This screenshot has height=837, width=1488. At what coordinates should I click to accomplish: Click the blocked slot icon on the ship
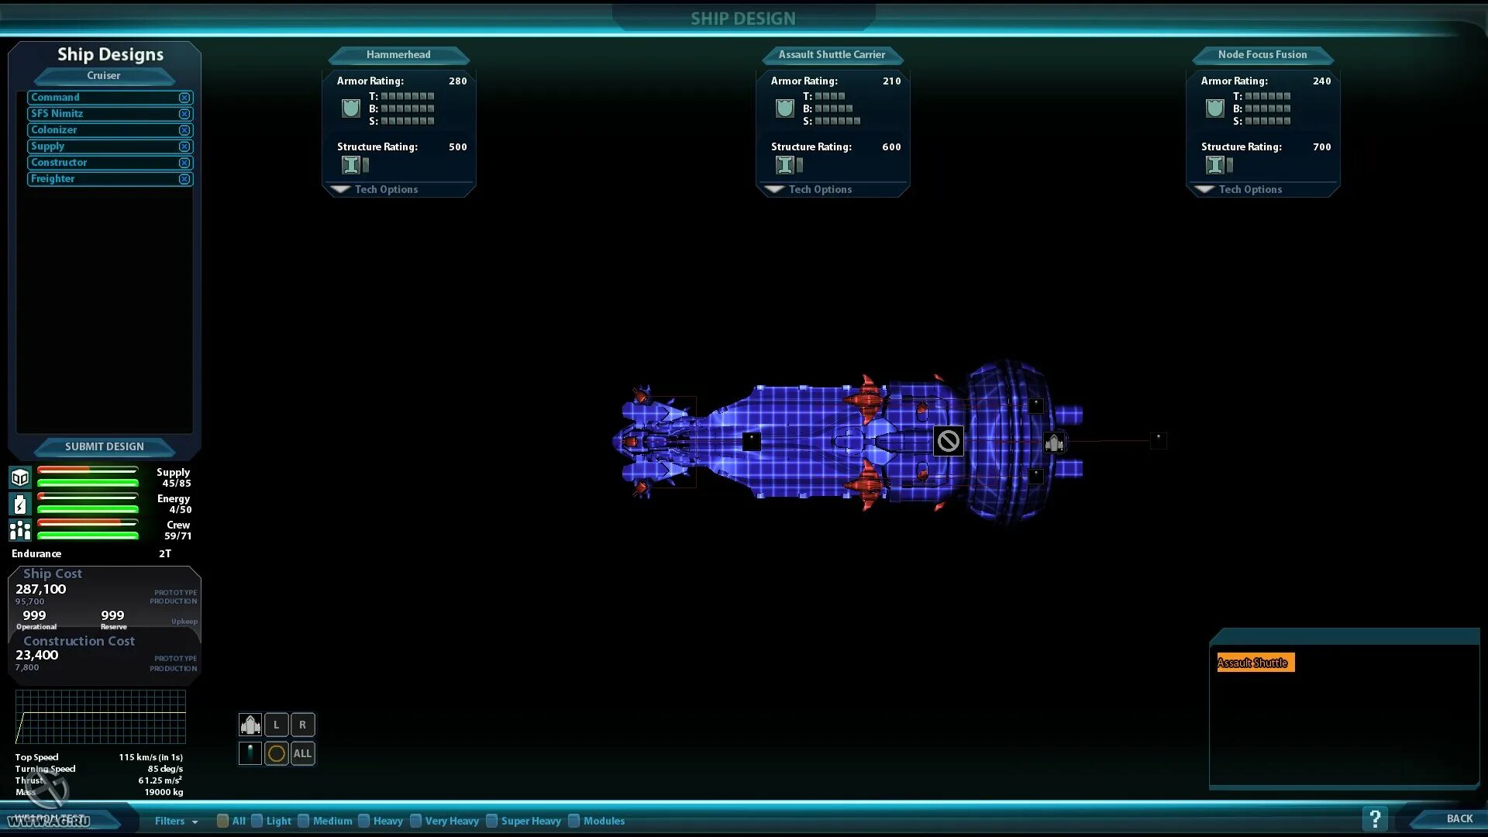pos(948,441)
